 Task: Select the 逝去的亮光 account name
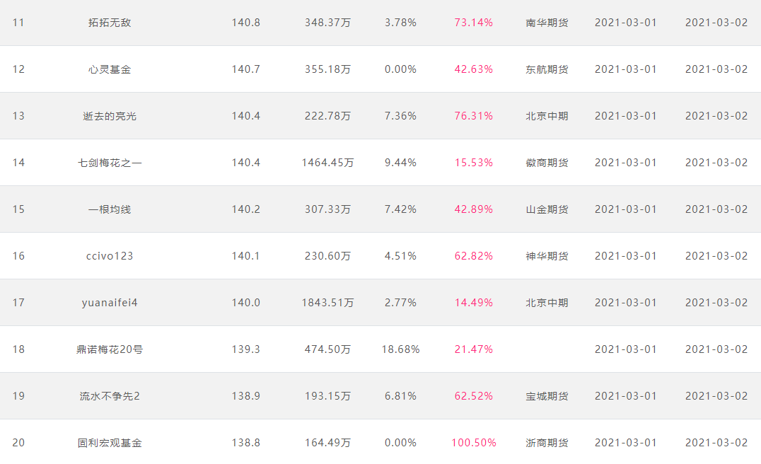tap(110, 116)
